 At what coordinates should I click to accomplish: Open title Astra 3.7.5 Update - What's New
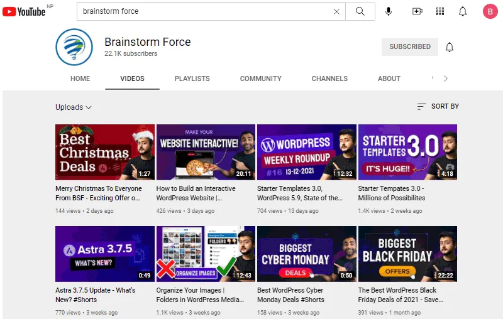[x=96, y=295]
